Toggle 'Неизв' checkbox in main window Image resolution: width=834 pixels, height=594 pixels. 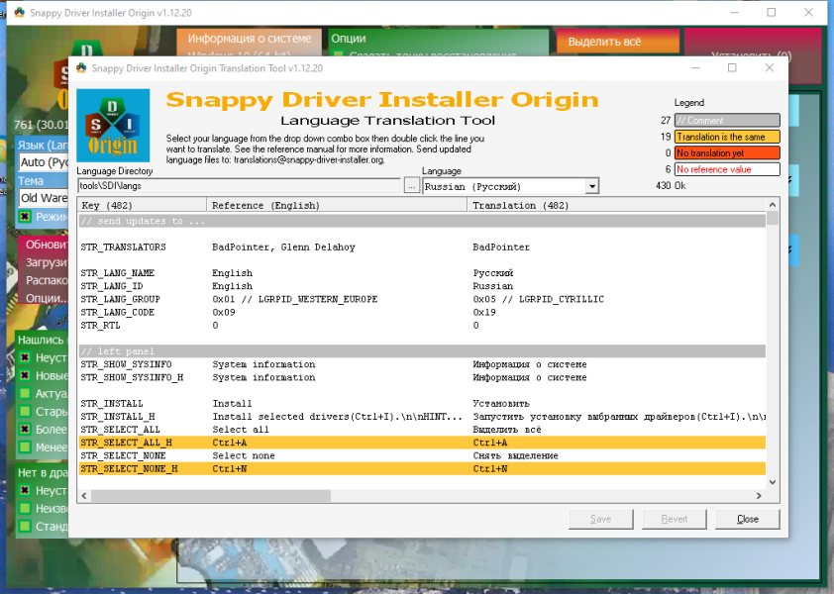point(25,509)
